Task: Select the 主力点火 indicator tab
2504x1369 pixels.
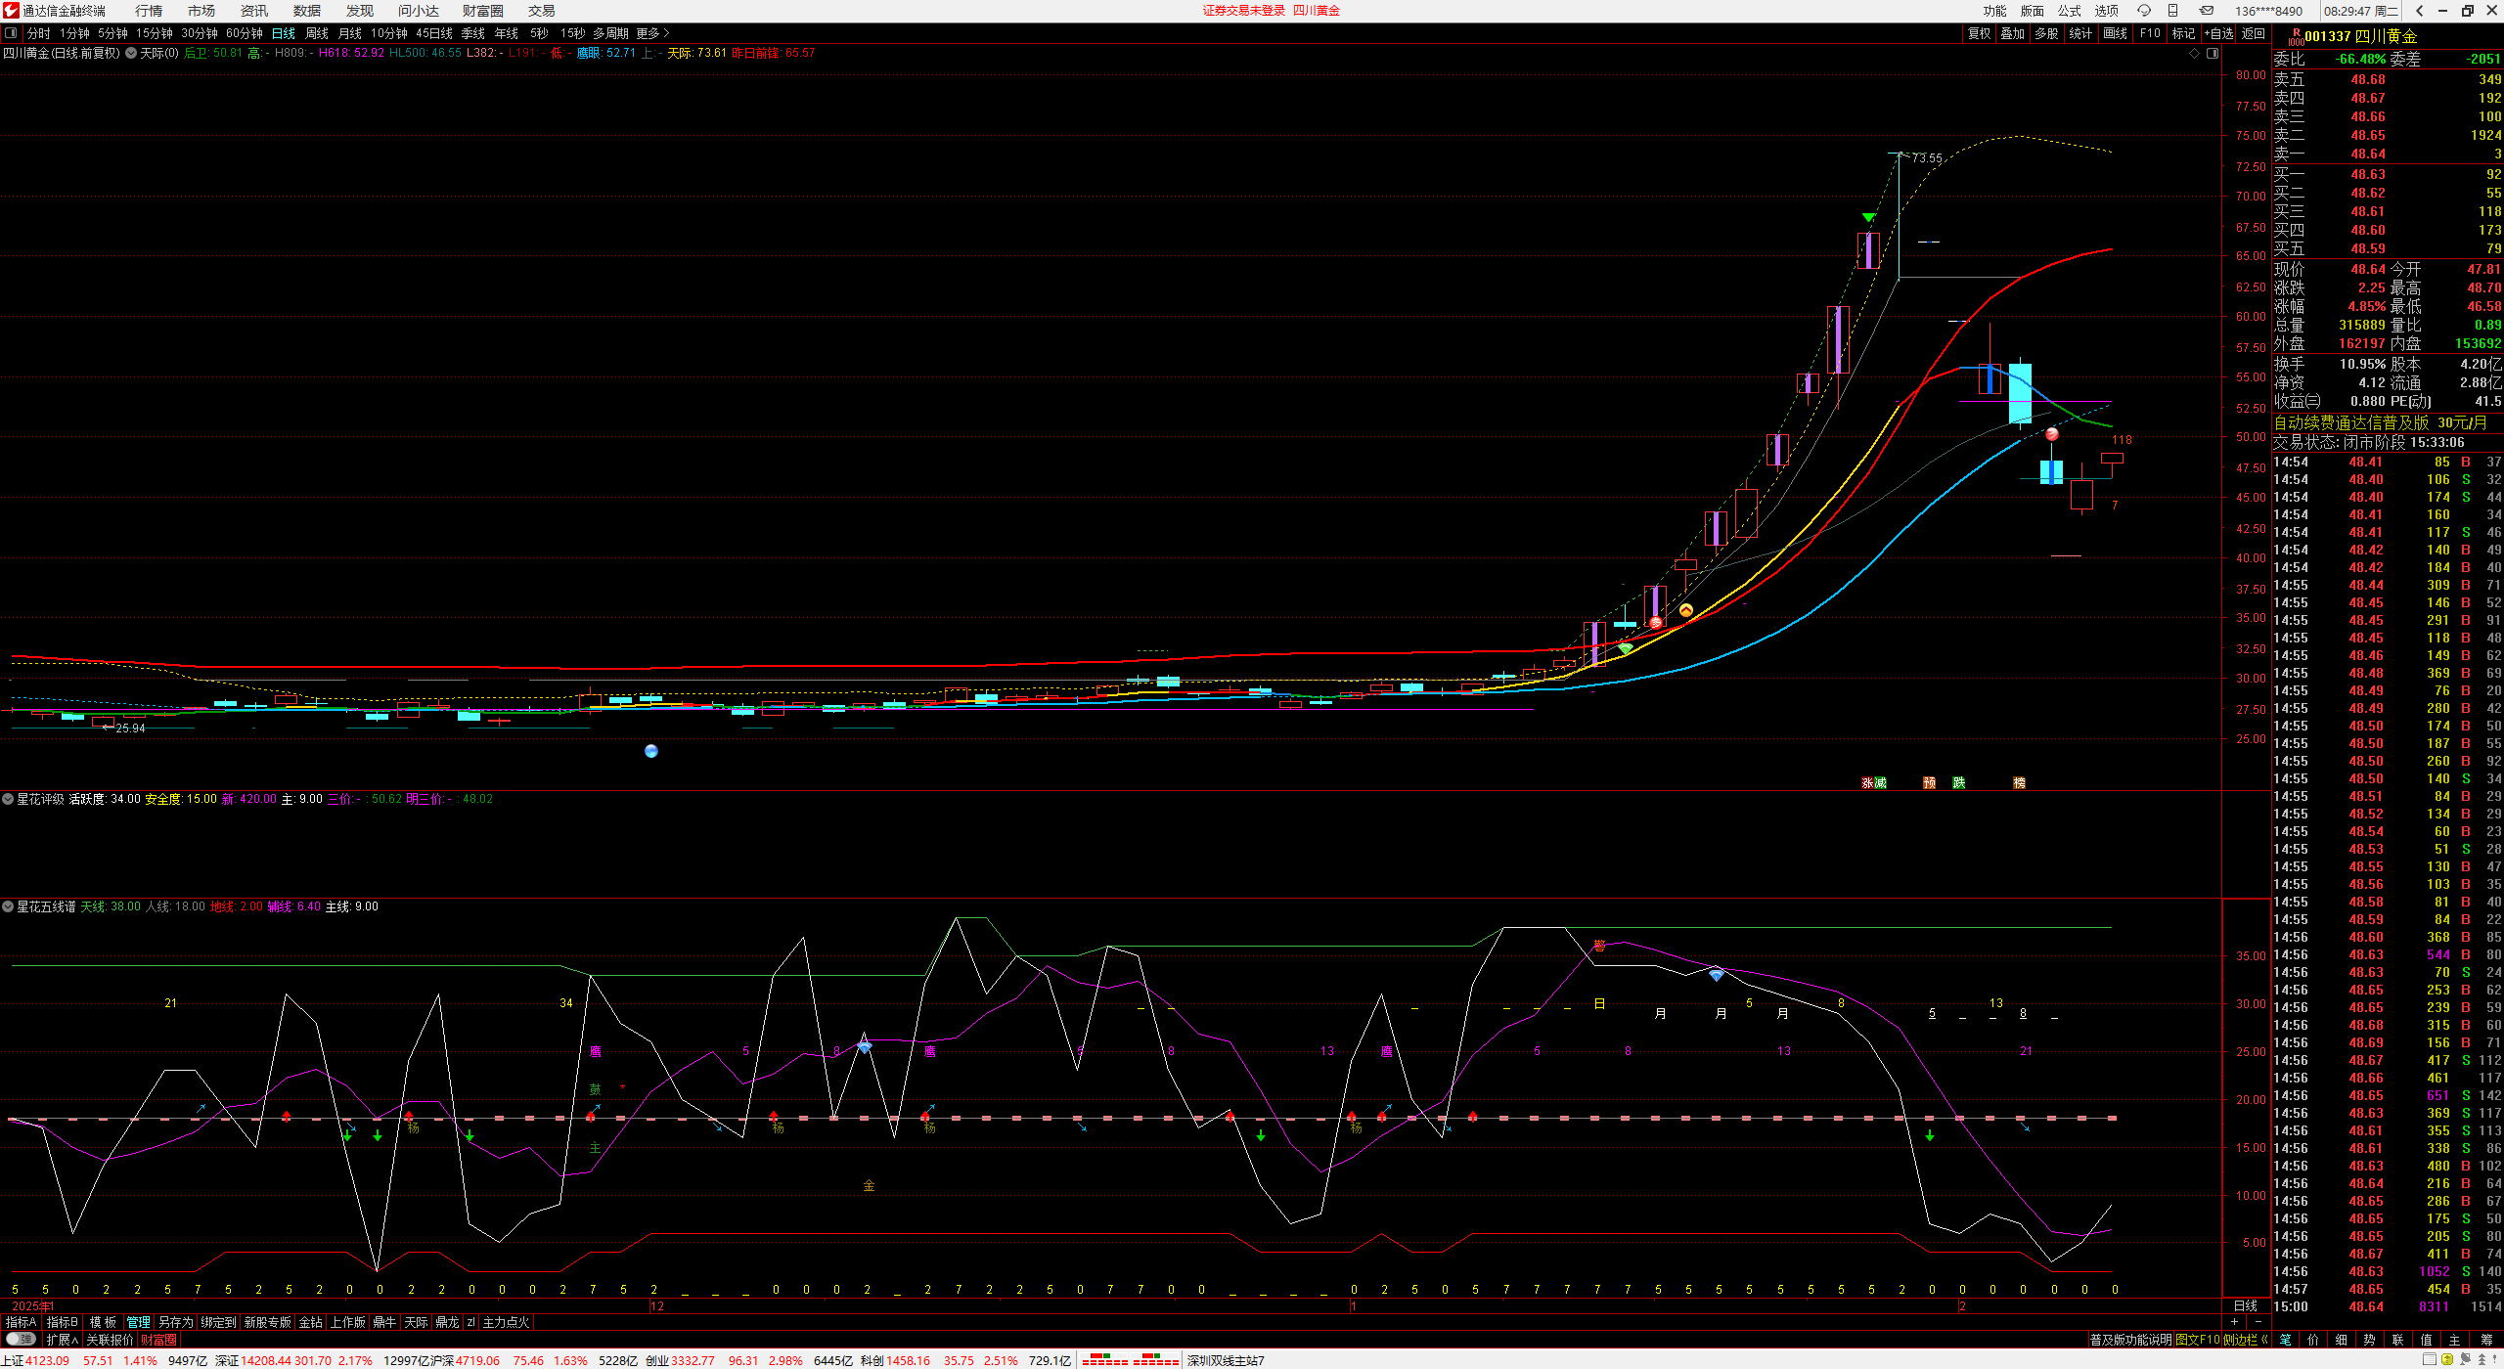Action: click(x=506, y=1322)
